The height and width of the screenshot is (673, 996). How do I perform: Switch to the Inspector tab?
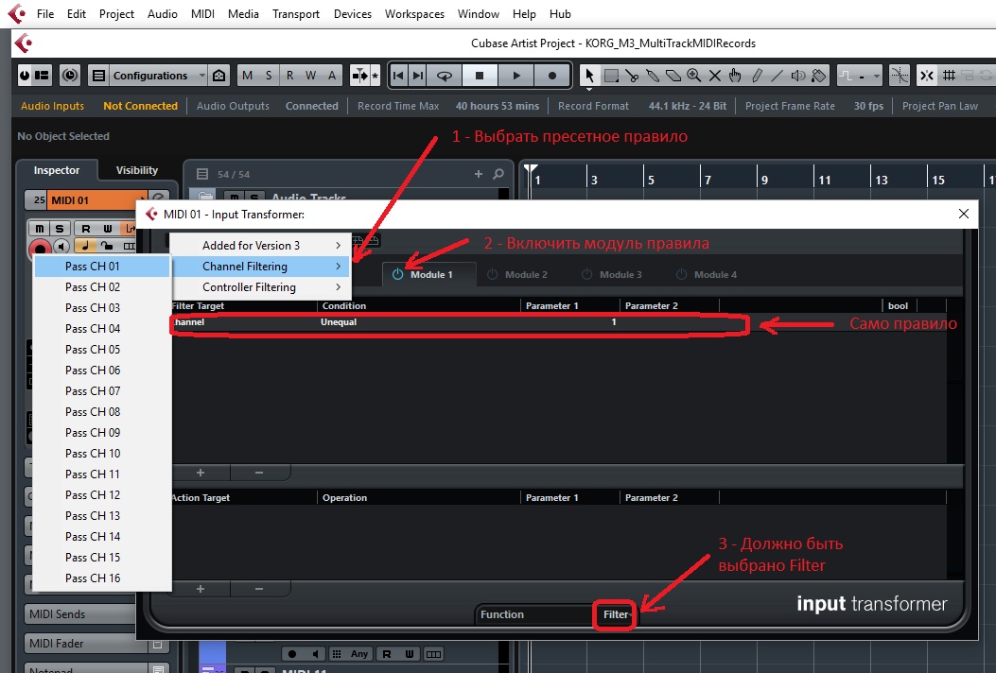click(57, 170)
